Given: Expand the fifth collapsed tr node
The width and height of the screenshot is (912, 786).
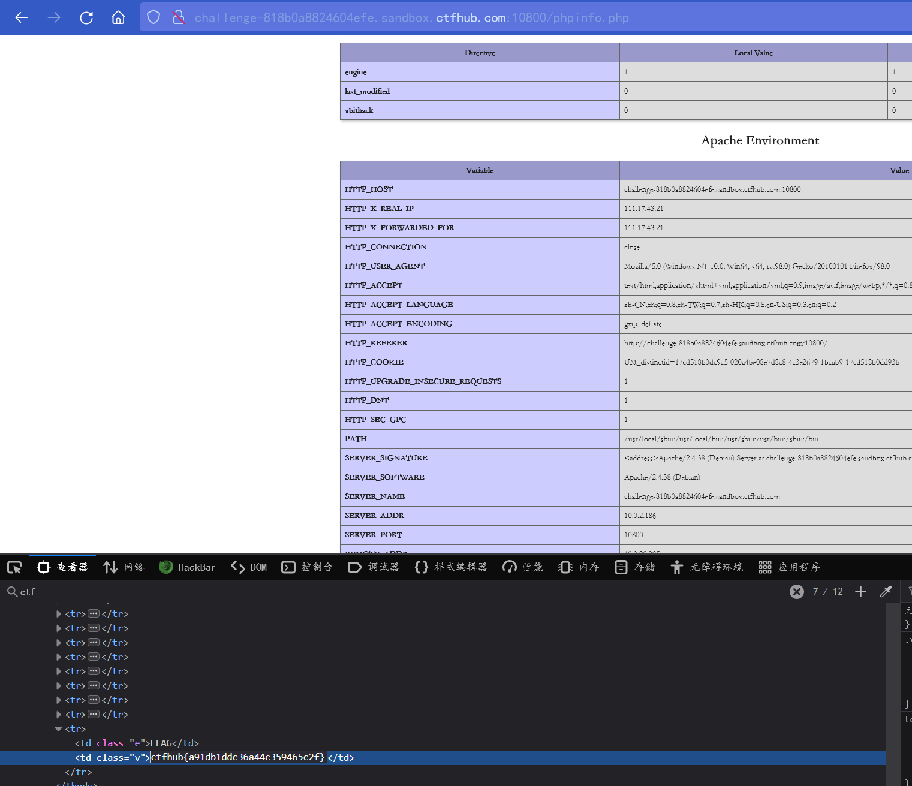Looking at the screenshot, I should 59,671.
